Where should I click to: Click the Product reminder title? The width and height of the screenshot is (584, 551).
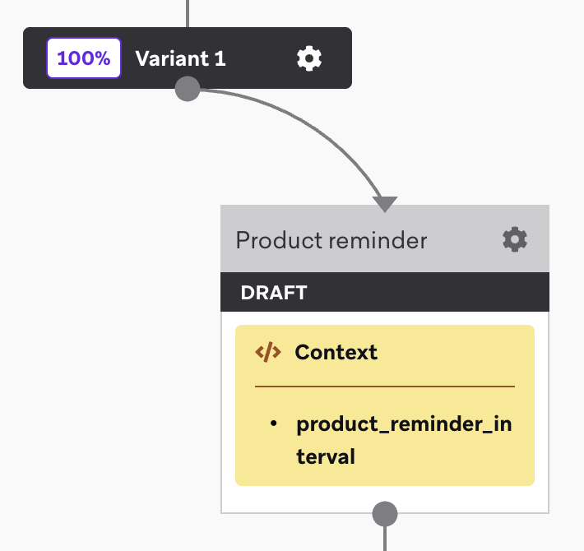331,240
